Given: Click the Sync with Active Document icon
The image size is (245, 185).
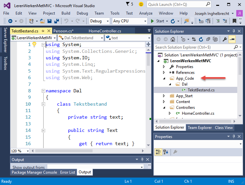Looking at the screenshot, I should click(194, 39).
